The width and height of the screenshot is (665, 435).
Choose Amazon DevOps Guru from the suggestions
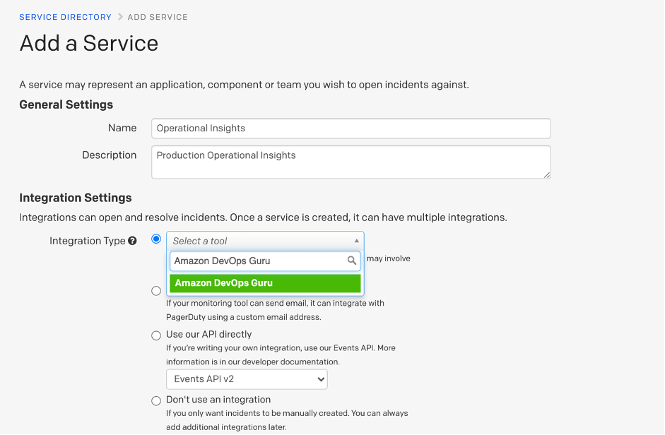[265, 282]
